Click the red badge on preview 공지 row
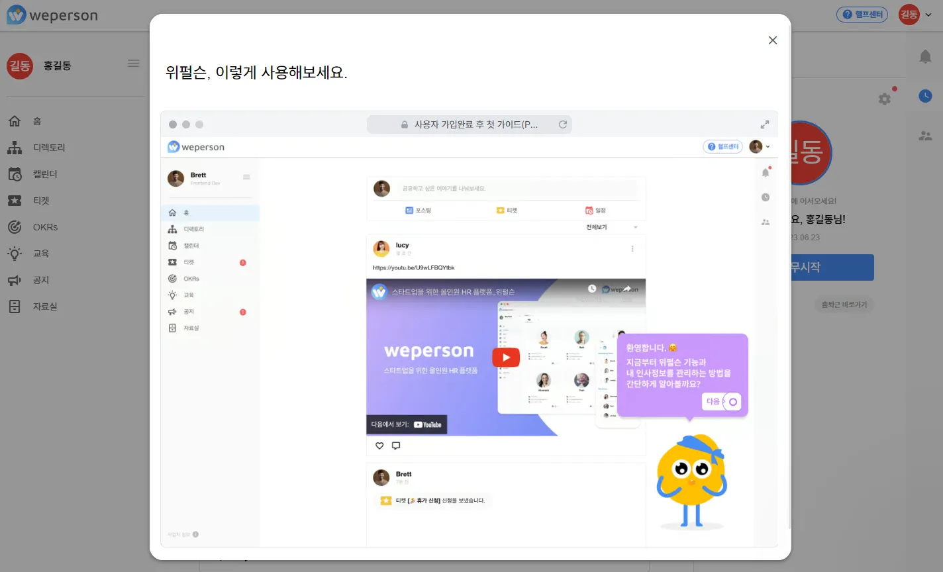943x572 pixels. (243, 312)
